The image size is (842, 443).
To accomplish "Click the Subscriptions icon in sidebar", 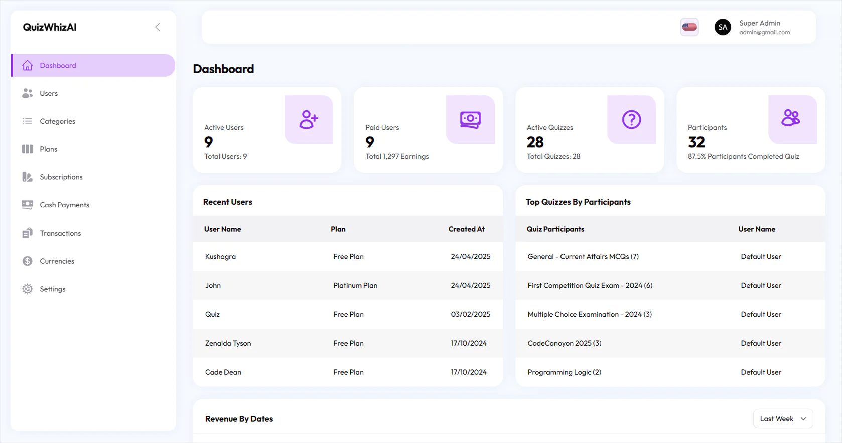I will [28, 177].
